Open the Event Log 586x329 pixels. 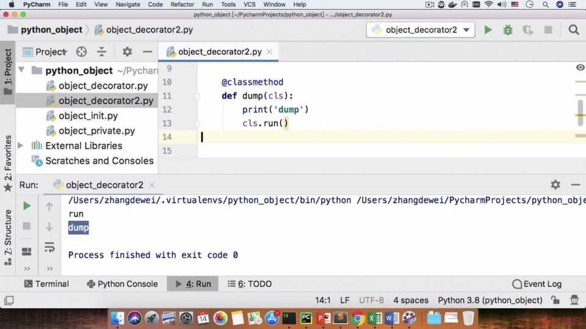tap(537, 284)
